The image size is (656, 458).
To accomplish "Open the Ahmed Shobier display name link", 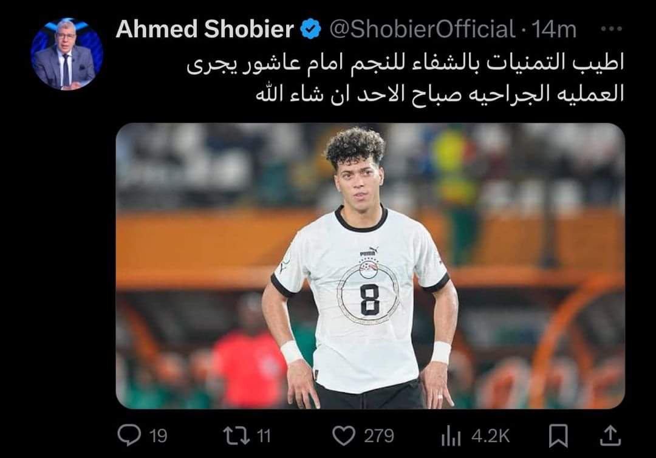I will click(205, 29).
